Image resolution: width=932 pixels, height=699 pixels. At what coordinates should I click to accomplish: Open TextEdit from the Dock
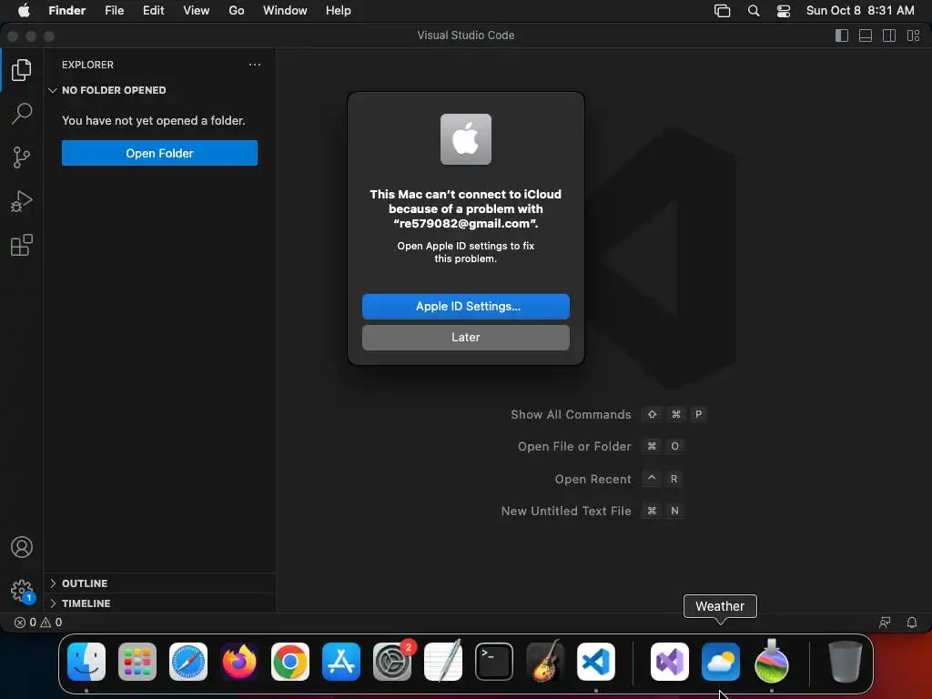pyautogui.click(x=443, y=662)
